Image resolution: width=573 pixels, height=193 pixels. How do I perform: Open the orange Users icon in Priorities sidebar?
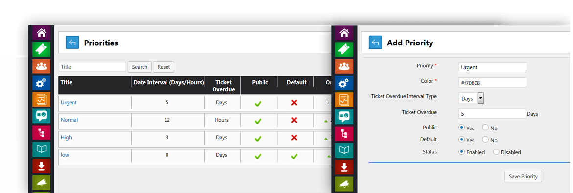click(x=41, y=66)
